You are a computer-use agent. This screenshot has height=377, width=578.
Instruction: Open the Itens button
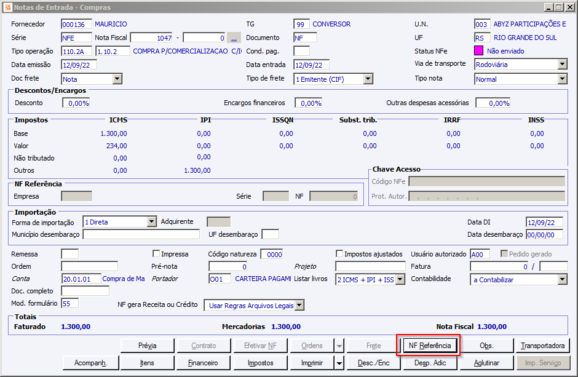click(x=147, y=363)
